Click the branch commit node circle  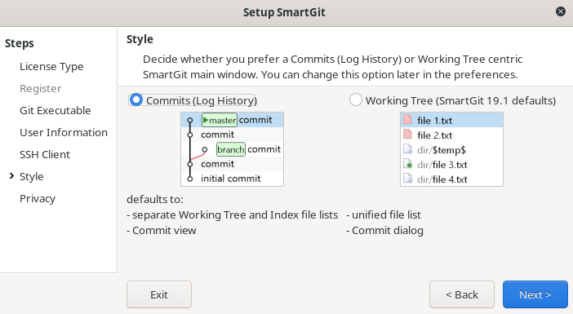tap(205, 149)
